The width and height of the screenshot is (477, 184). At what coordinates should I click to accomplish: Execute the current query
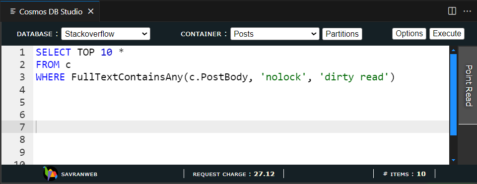(x=447, y=33)
